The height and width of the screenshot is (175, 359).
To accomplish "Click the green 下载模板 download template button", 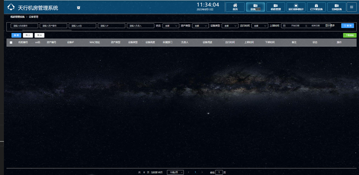I will point(350,35).
